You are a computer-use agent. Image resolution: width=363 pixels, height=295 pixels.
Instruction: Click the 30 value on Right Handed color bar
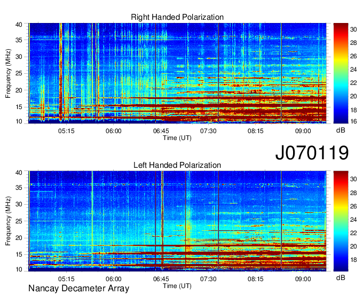tap(353, 29)
